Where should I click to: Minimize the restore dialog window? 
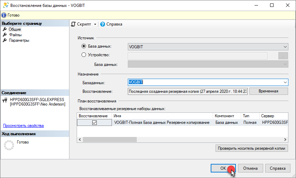pyautogui.click(x=256, y=5)
